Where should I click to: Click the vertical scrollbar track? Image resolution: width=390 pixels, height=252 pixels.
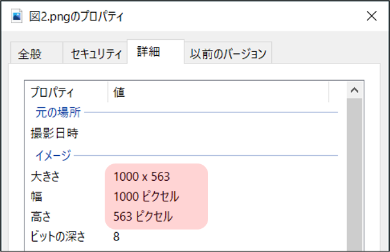click(x=354, y=175)
